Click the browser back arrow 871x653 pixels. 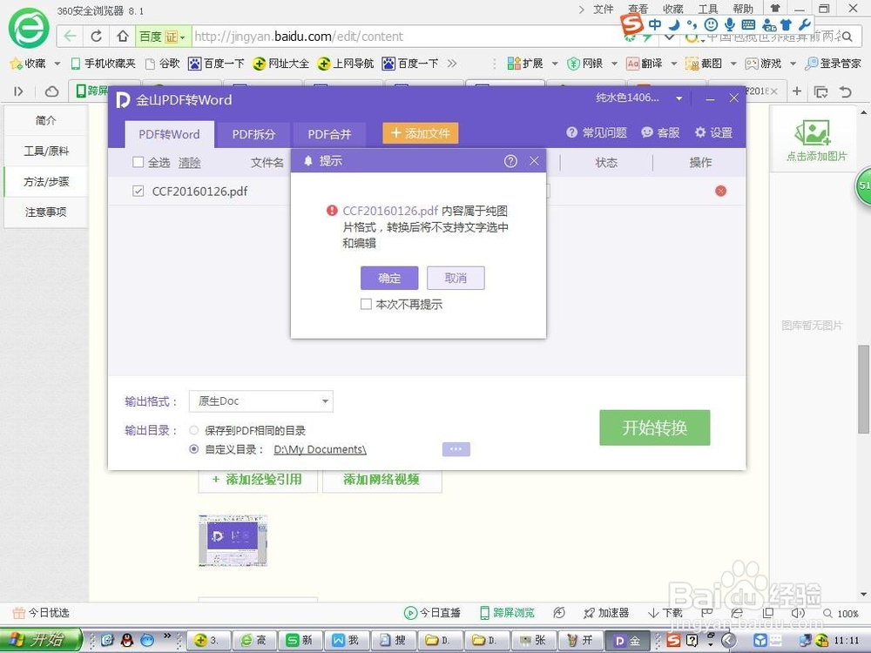(70, 36)
